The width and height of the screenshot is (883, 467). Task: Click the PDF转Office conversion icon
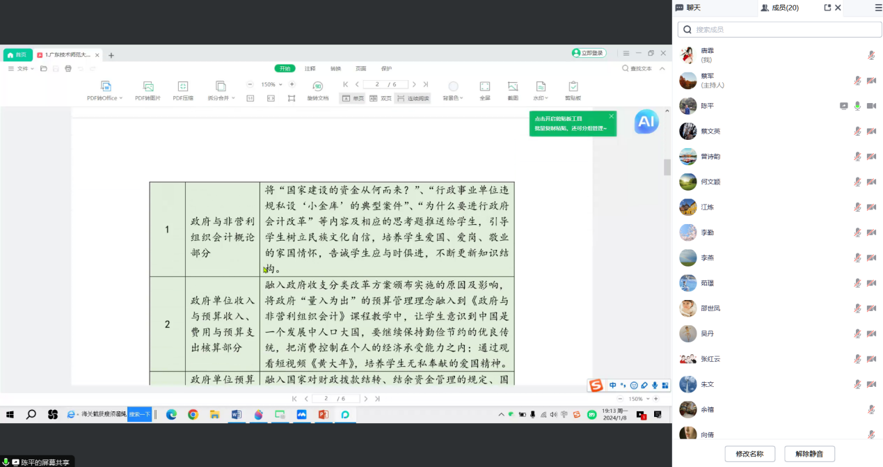pyautogui.click(x=106, y=86)
